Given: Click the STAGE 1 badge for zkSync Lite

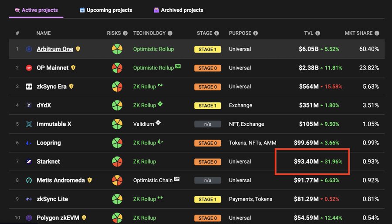Looking at the screenshot, I should tap(207, 199).
